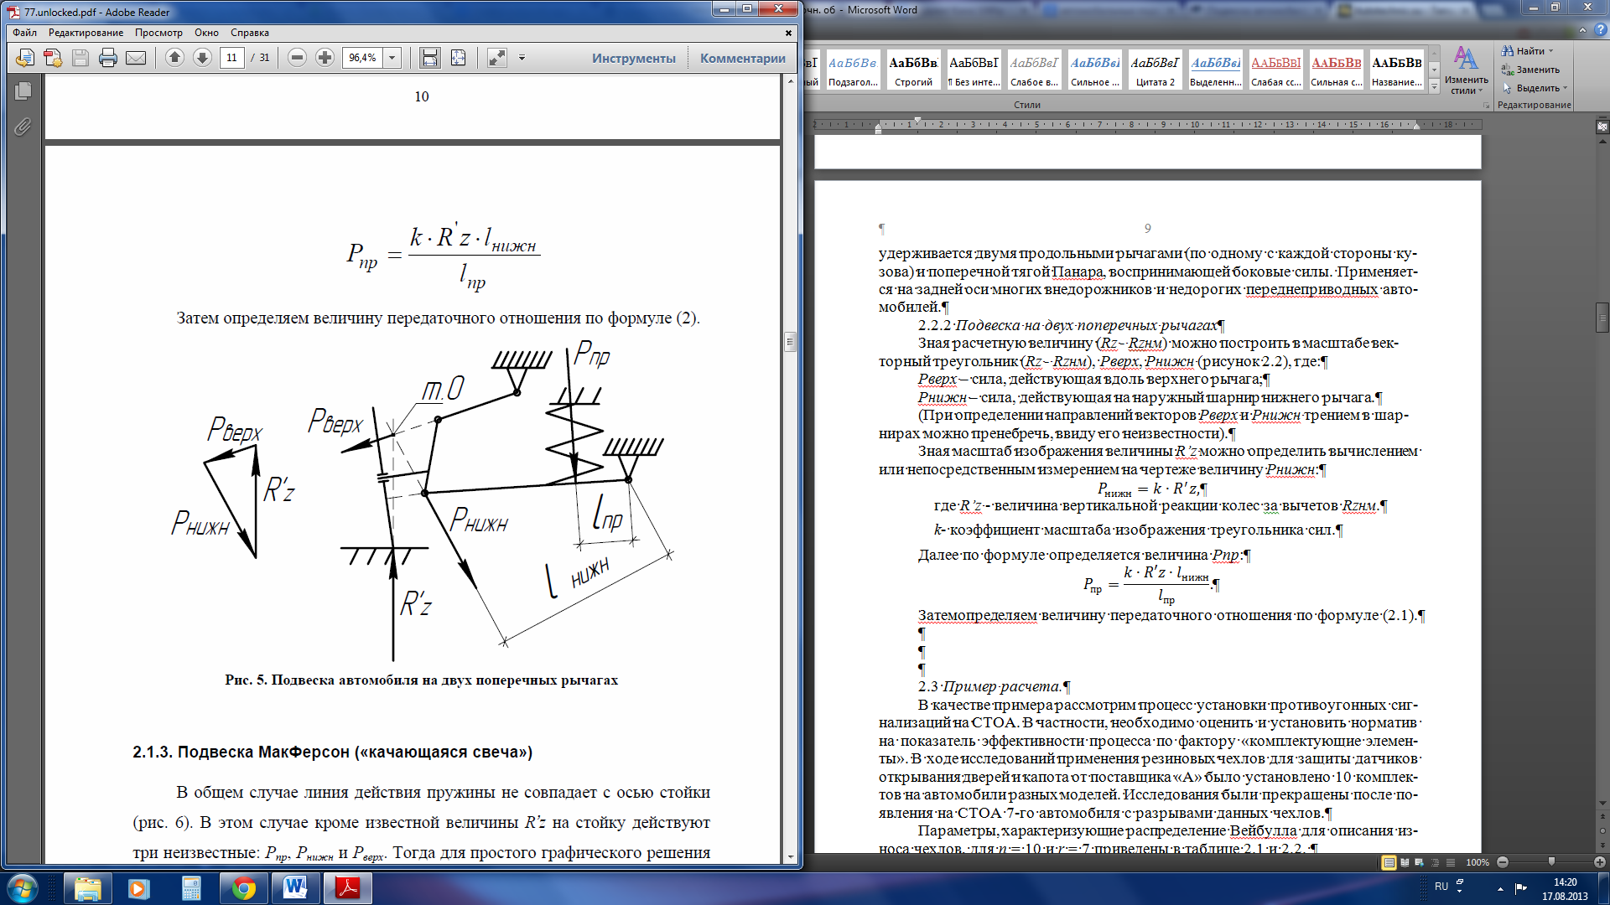Open the toolbar customize dropdown arrow in Adobe Reader
Viewport: 1610px width, 905px height.
tap(522, 58)
